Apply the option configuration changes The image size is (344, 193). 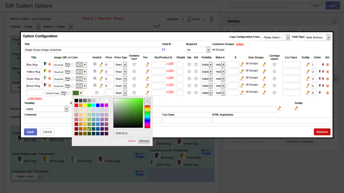pos(30,132)
